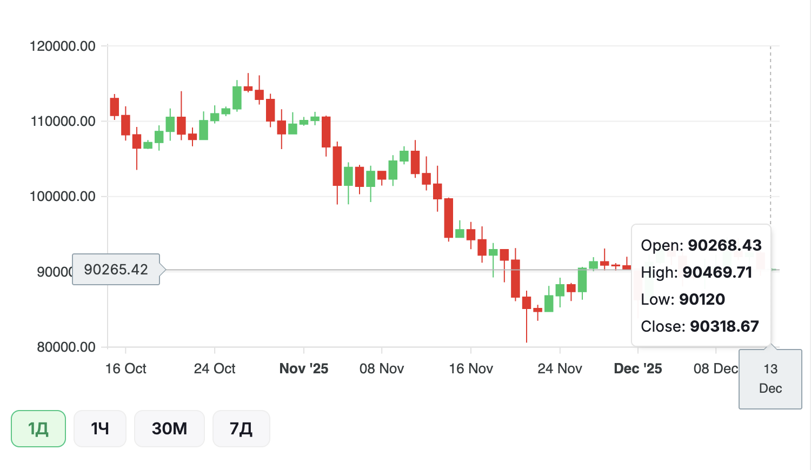Click the 80000.00 price axis label
Viewport: 811px width, 470px height.
pyautogui.click(x=66, y=347)
